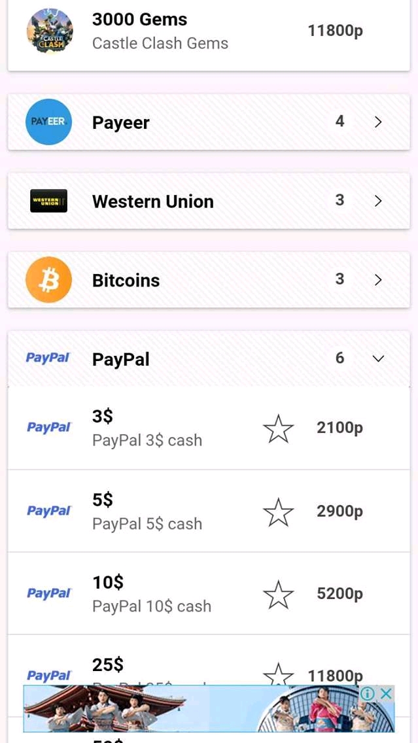Screen dimensions: 418x743
Task: Tap the Castle Clash game icon
Action: point(50,31)
